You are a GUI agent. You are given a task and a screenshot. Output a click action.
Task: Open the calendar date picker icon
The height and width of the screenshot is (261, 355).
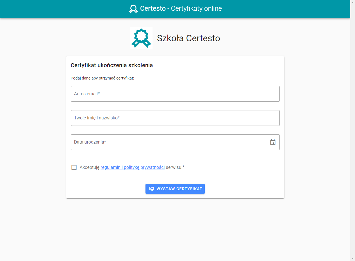coord(273,142)
